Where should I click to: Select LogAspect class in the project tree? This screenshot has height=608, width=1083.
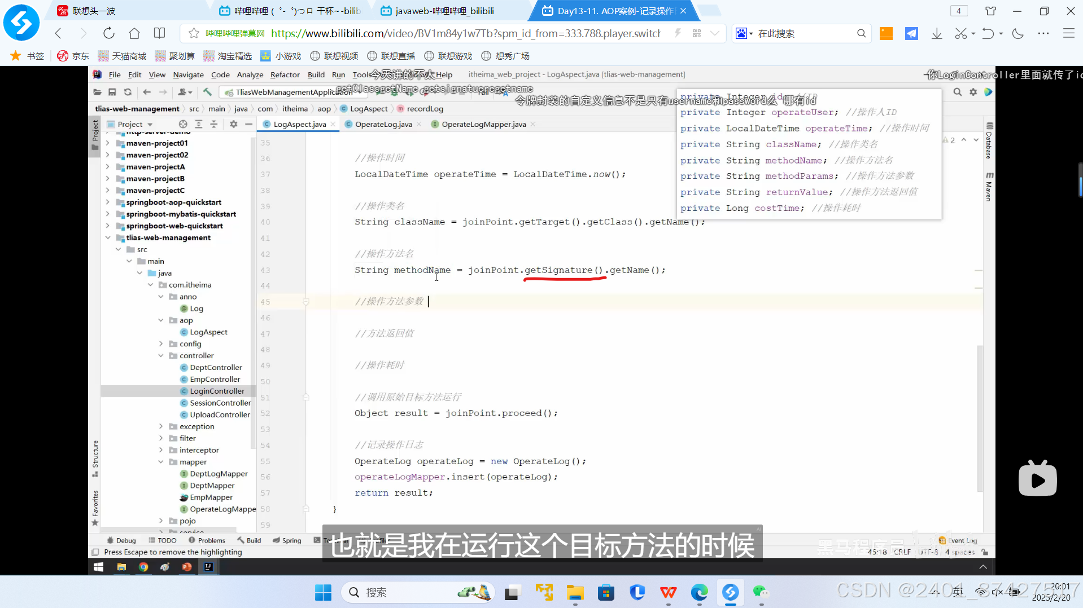208,332
